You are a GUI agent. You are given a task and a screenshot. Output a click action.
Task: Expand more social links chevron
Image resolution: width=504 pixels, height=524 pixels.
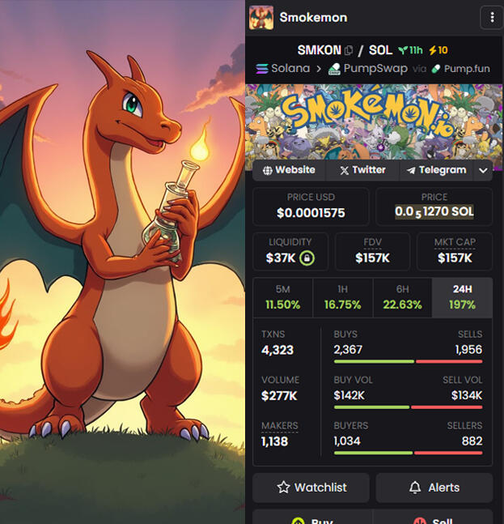[x=483, y=170]
